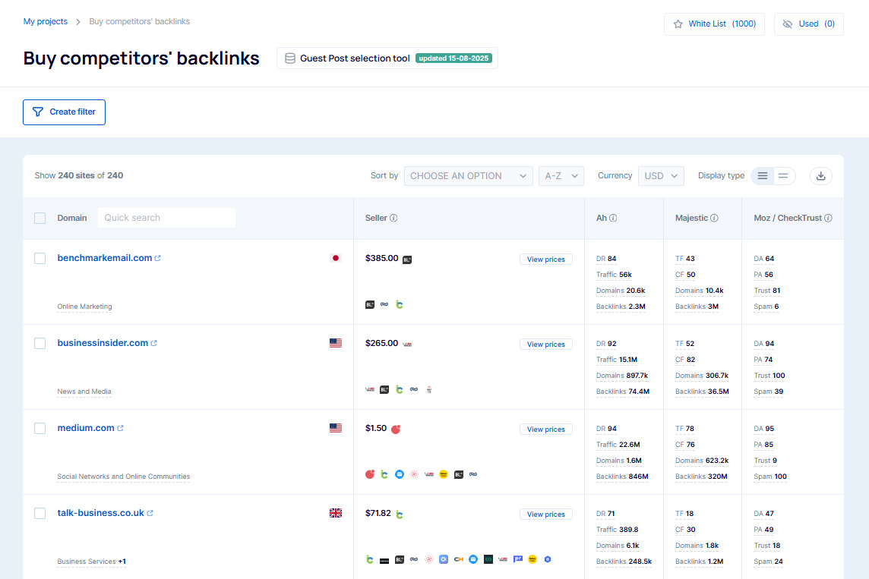This screenshot has width=869, height=579.
Task: Open the info icon next to Moz / CheckTrust
Action: click(828, 218)
